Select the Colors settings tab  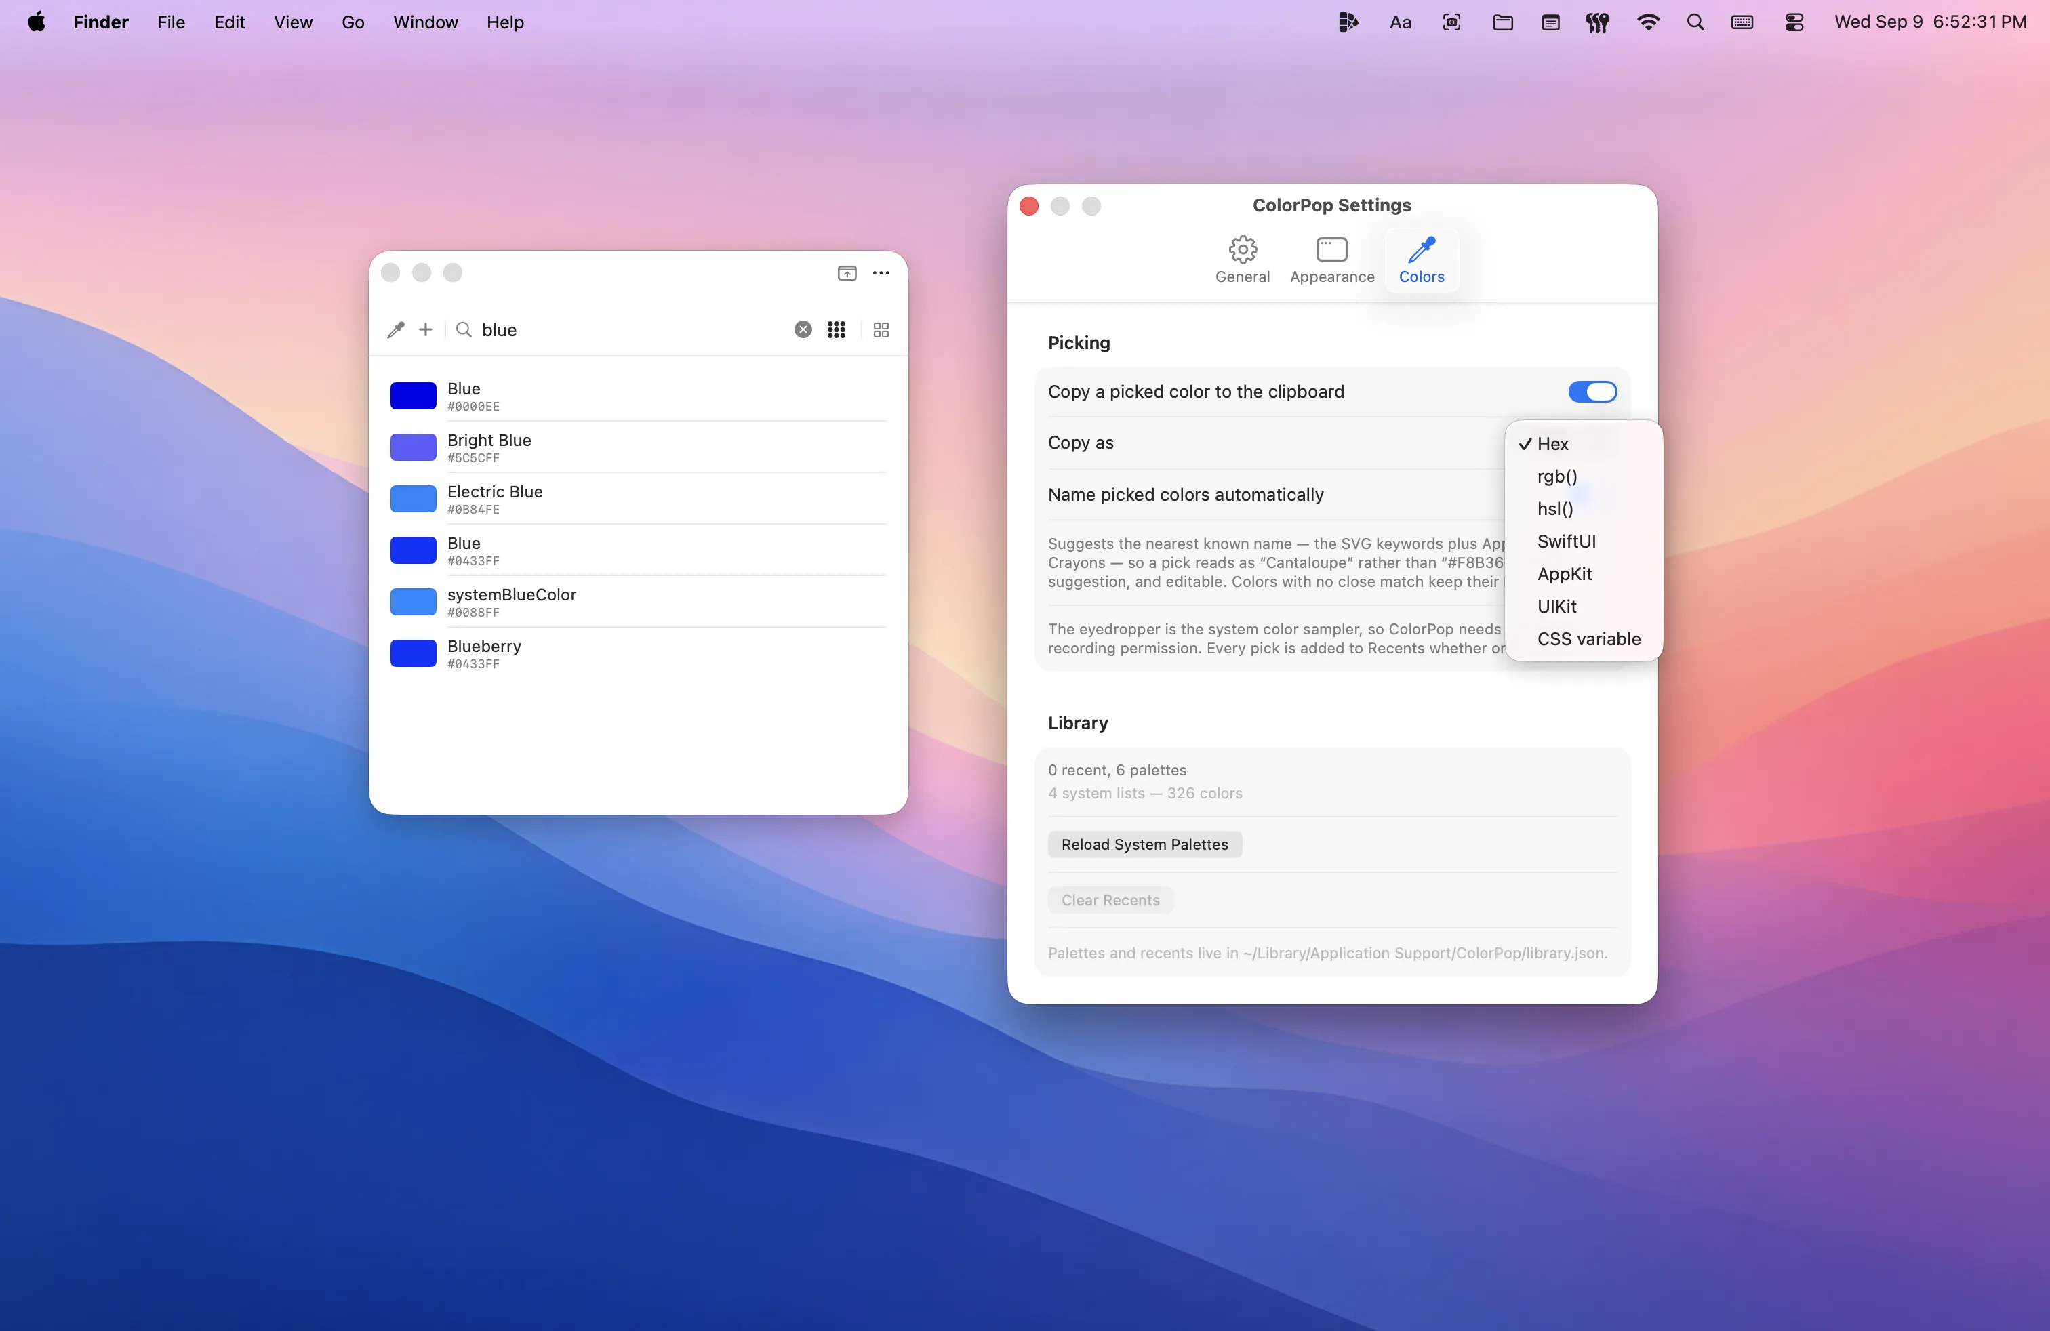pyautogui.click(x=1421, y=260)
